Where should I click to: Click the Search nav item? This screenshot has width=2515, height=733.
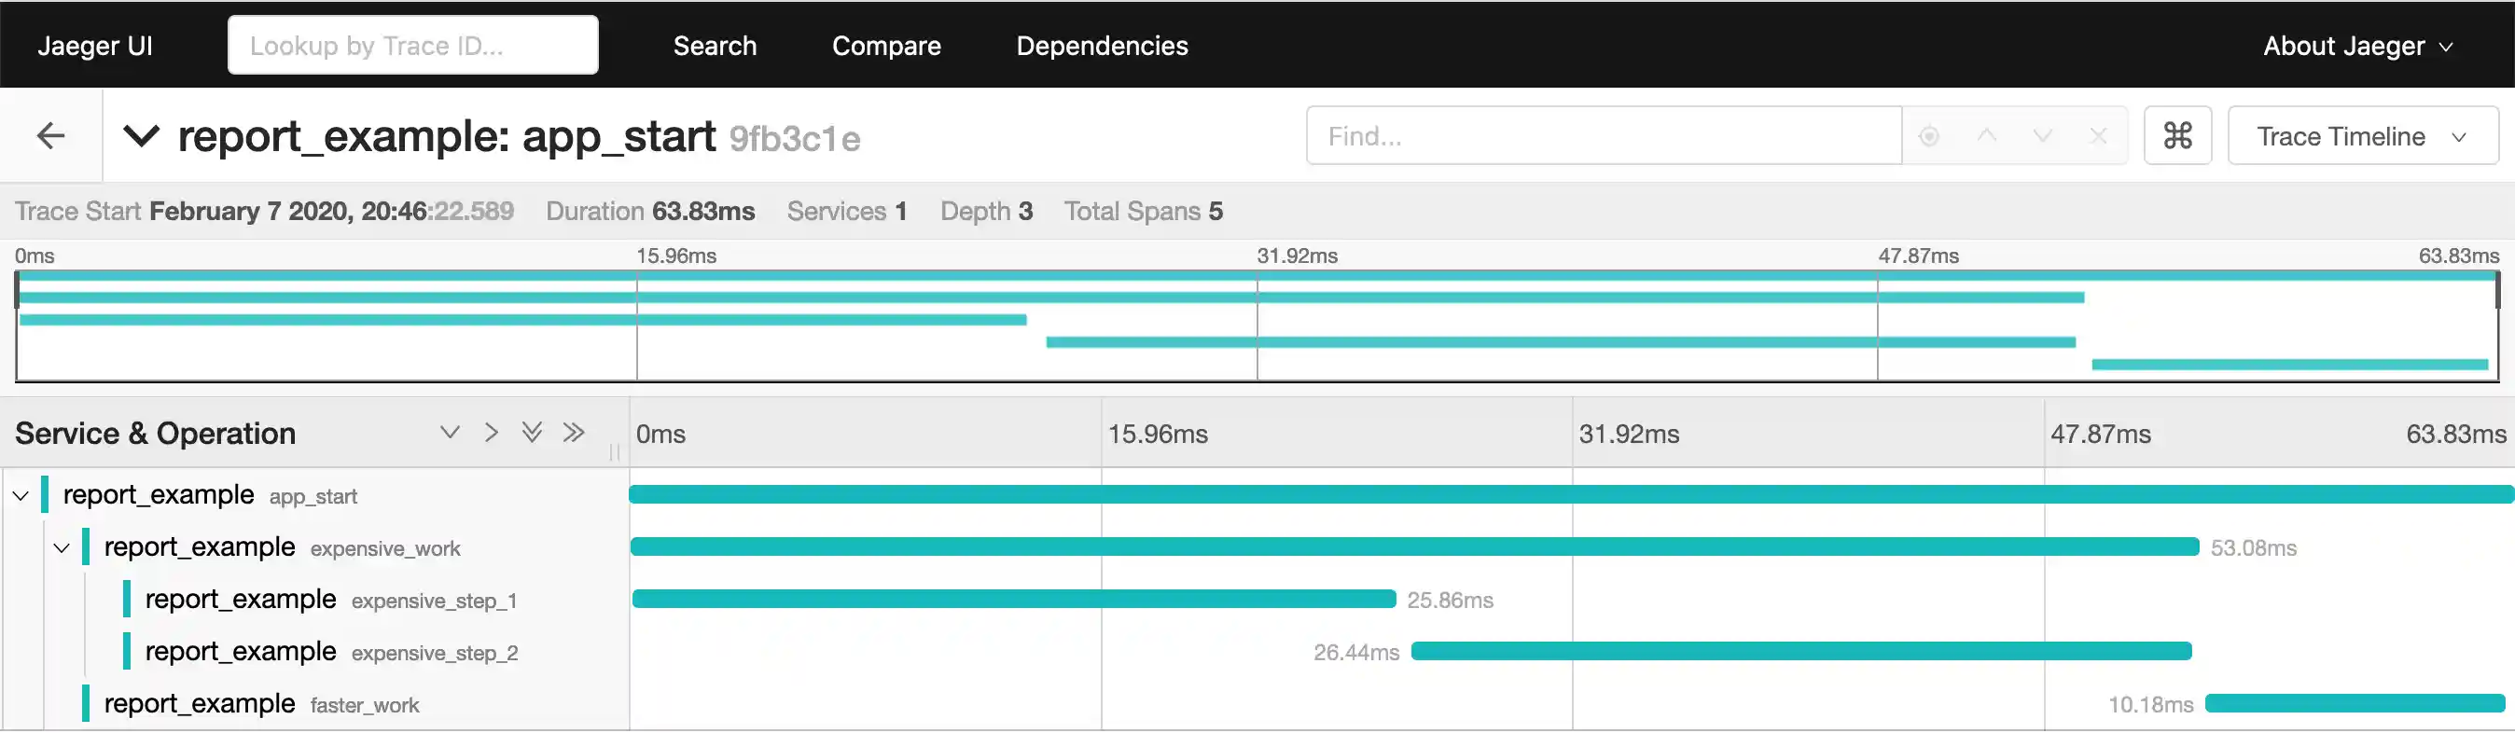click(715, 46)
